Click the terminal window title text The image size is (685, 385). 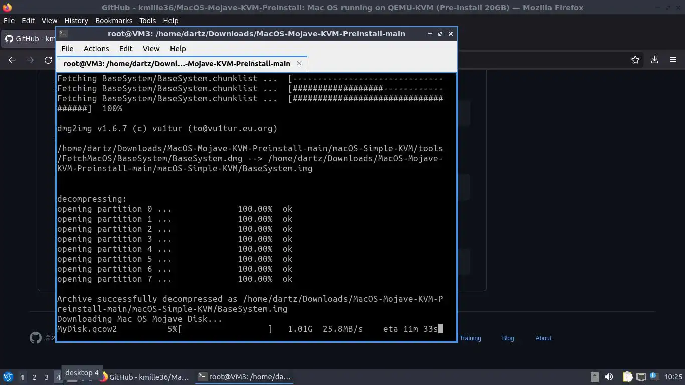pos(256,34)
